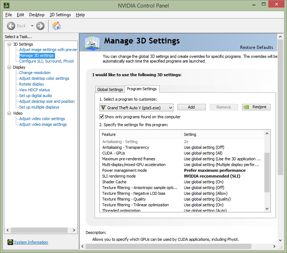This screenshot has height=253, width=287.
Task: Click the Restore button with NVIDIA logo
Action: click(256, 107)
